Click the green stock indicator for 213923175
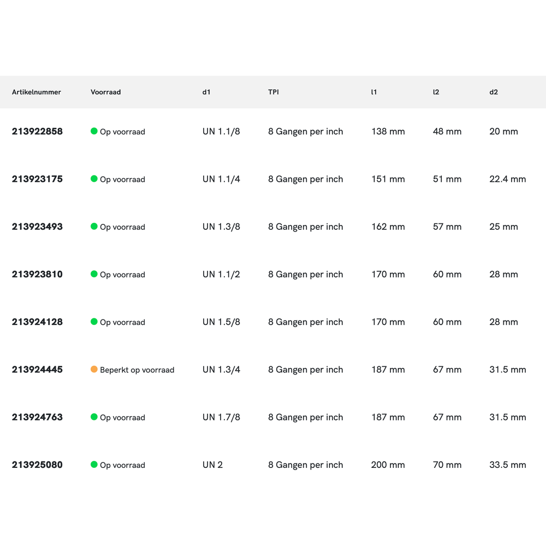 pos(94,179)
